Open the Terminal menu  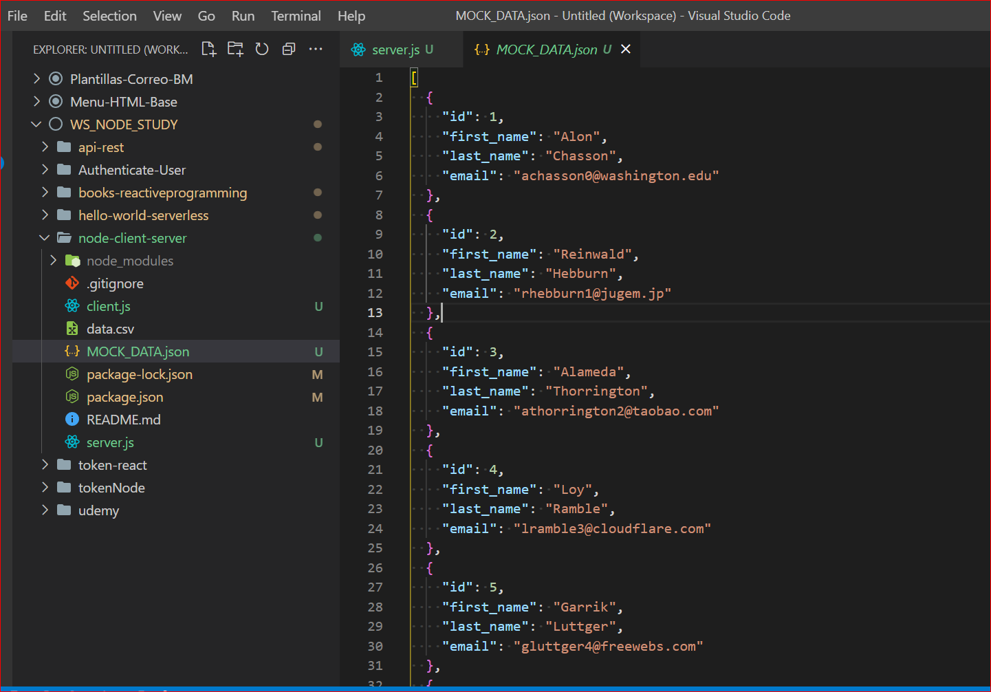(296, 16)
